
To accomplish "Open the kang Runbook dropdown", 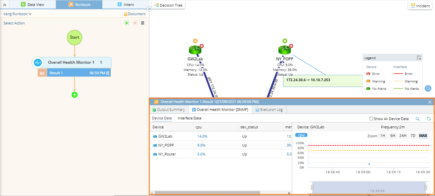I will click(18, 14).
